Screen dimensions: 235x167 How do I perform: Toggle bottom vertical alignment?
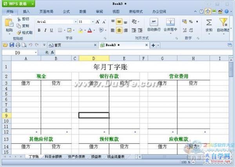[x=126, y=22]
